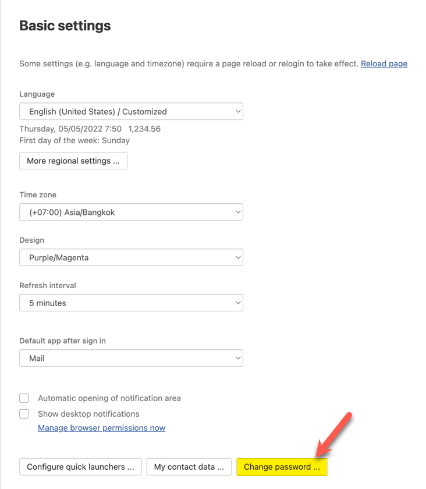Open the Default app Mail selector
Viewport: 426px width, 489px height.
pyautogui.click(x=131, y=359)
